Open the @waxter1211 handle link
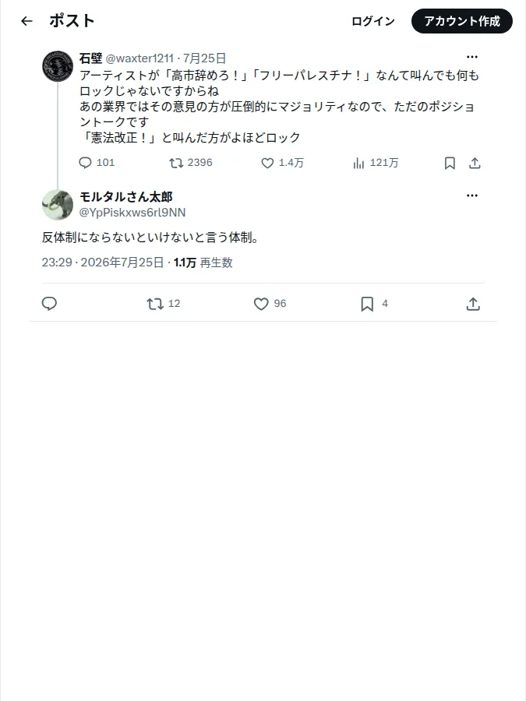The height and width of the screenshot is (701, 526). click(139, 58)
